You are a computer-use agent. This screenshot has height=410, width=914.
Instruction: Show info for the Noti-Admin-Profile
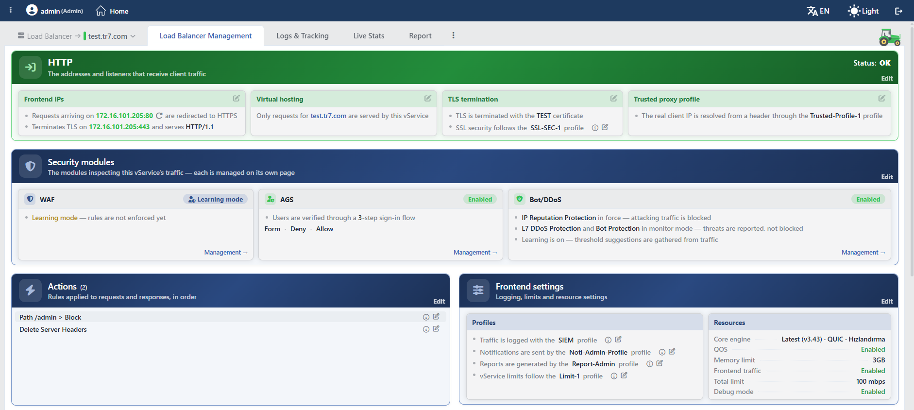(662, 352)
